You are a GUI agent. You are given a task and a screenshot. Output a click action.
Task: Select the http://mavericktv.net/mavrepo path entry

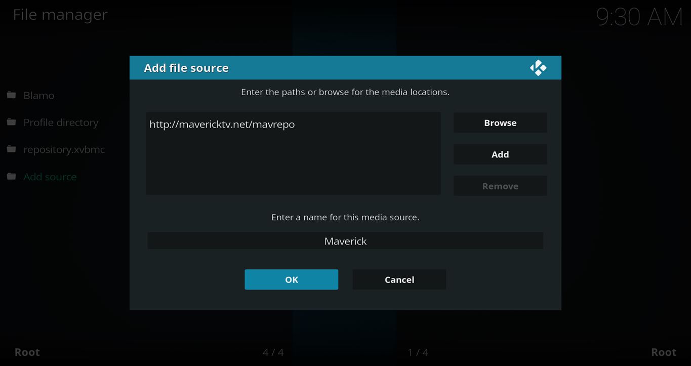tap(222, 124)
